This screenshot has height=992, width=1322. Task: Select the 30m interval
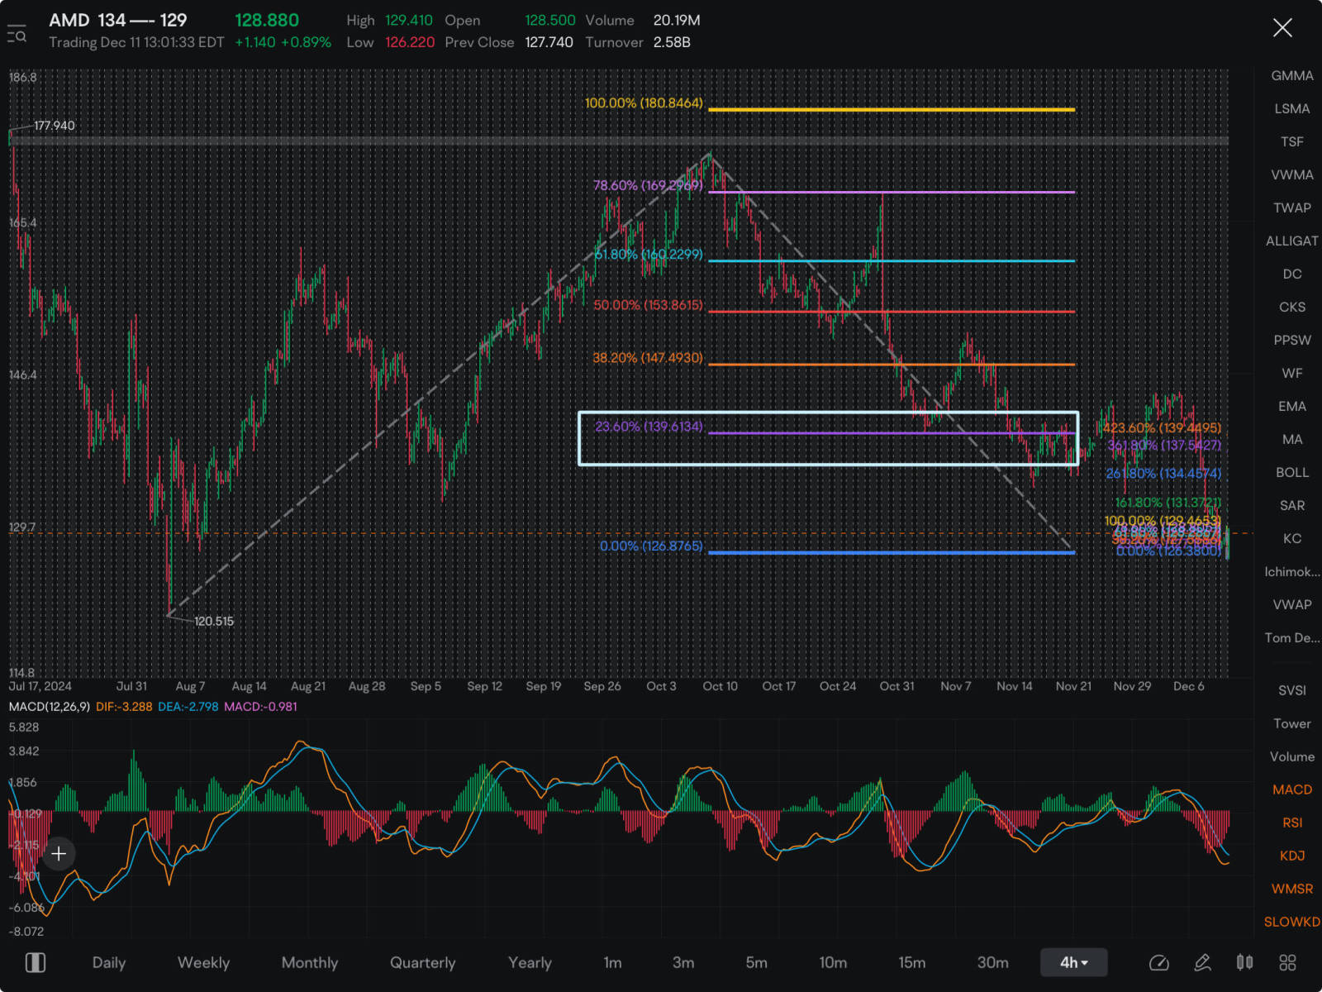(x=992, y=962)
